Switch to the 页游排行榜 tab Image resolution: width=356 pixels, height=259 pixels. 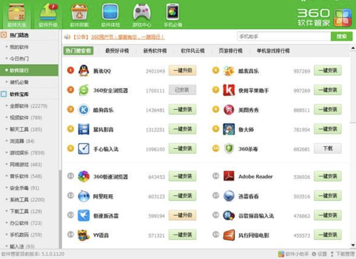[230, 51]
